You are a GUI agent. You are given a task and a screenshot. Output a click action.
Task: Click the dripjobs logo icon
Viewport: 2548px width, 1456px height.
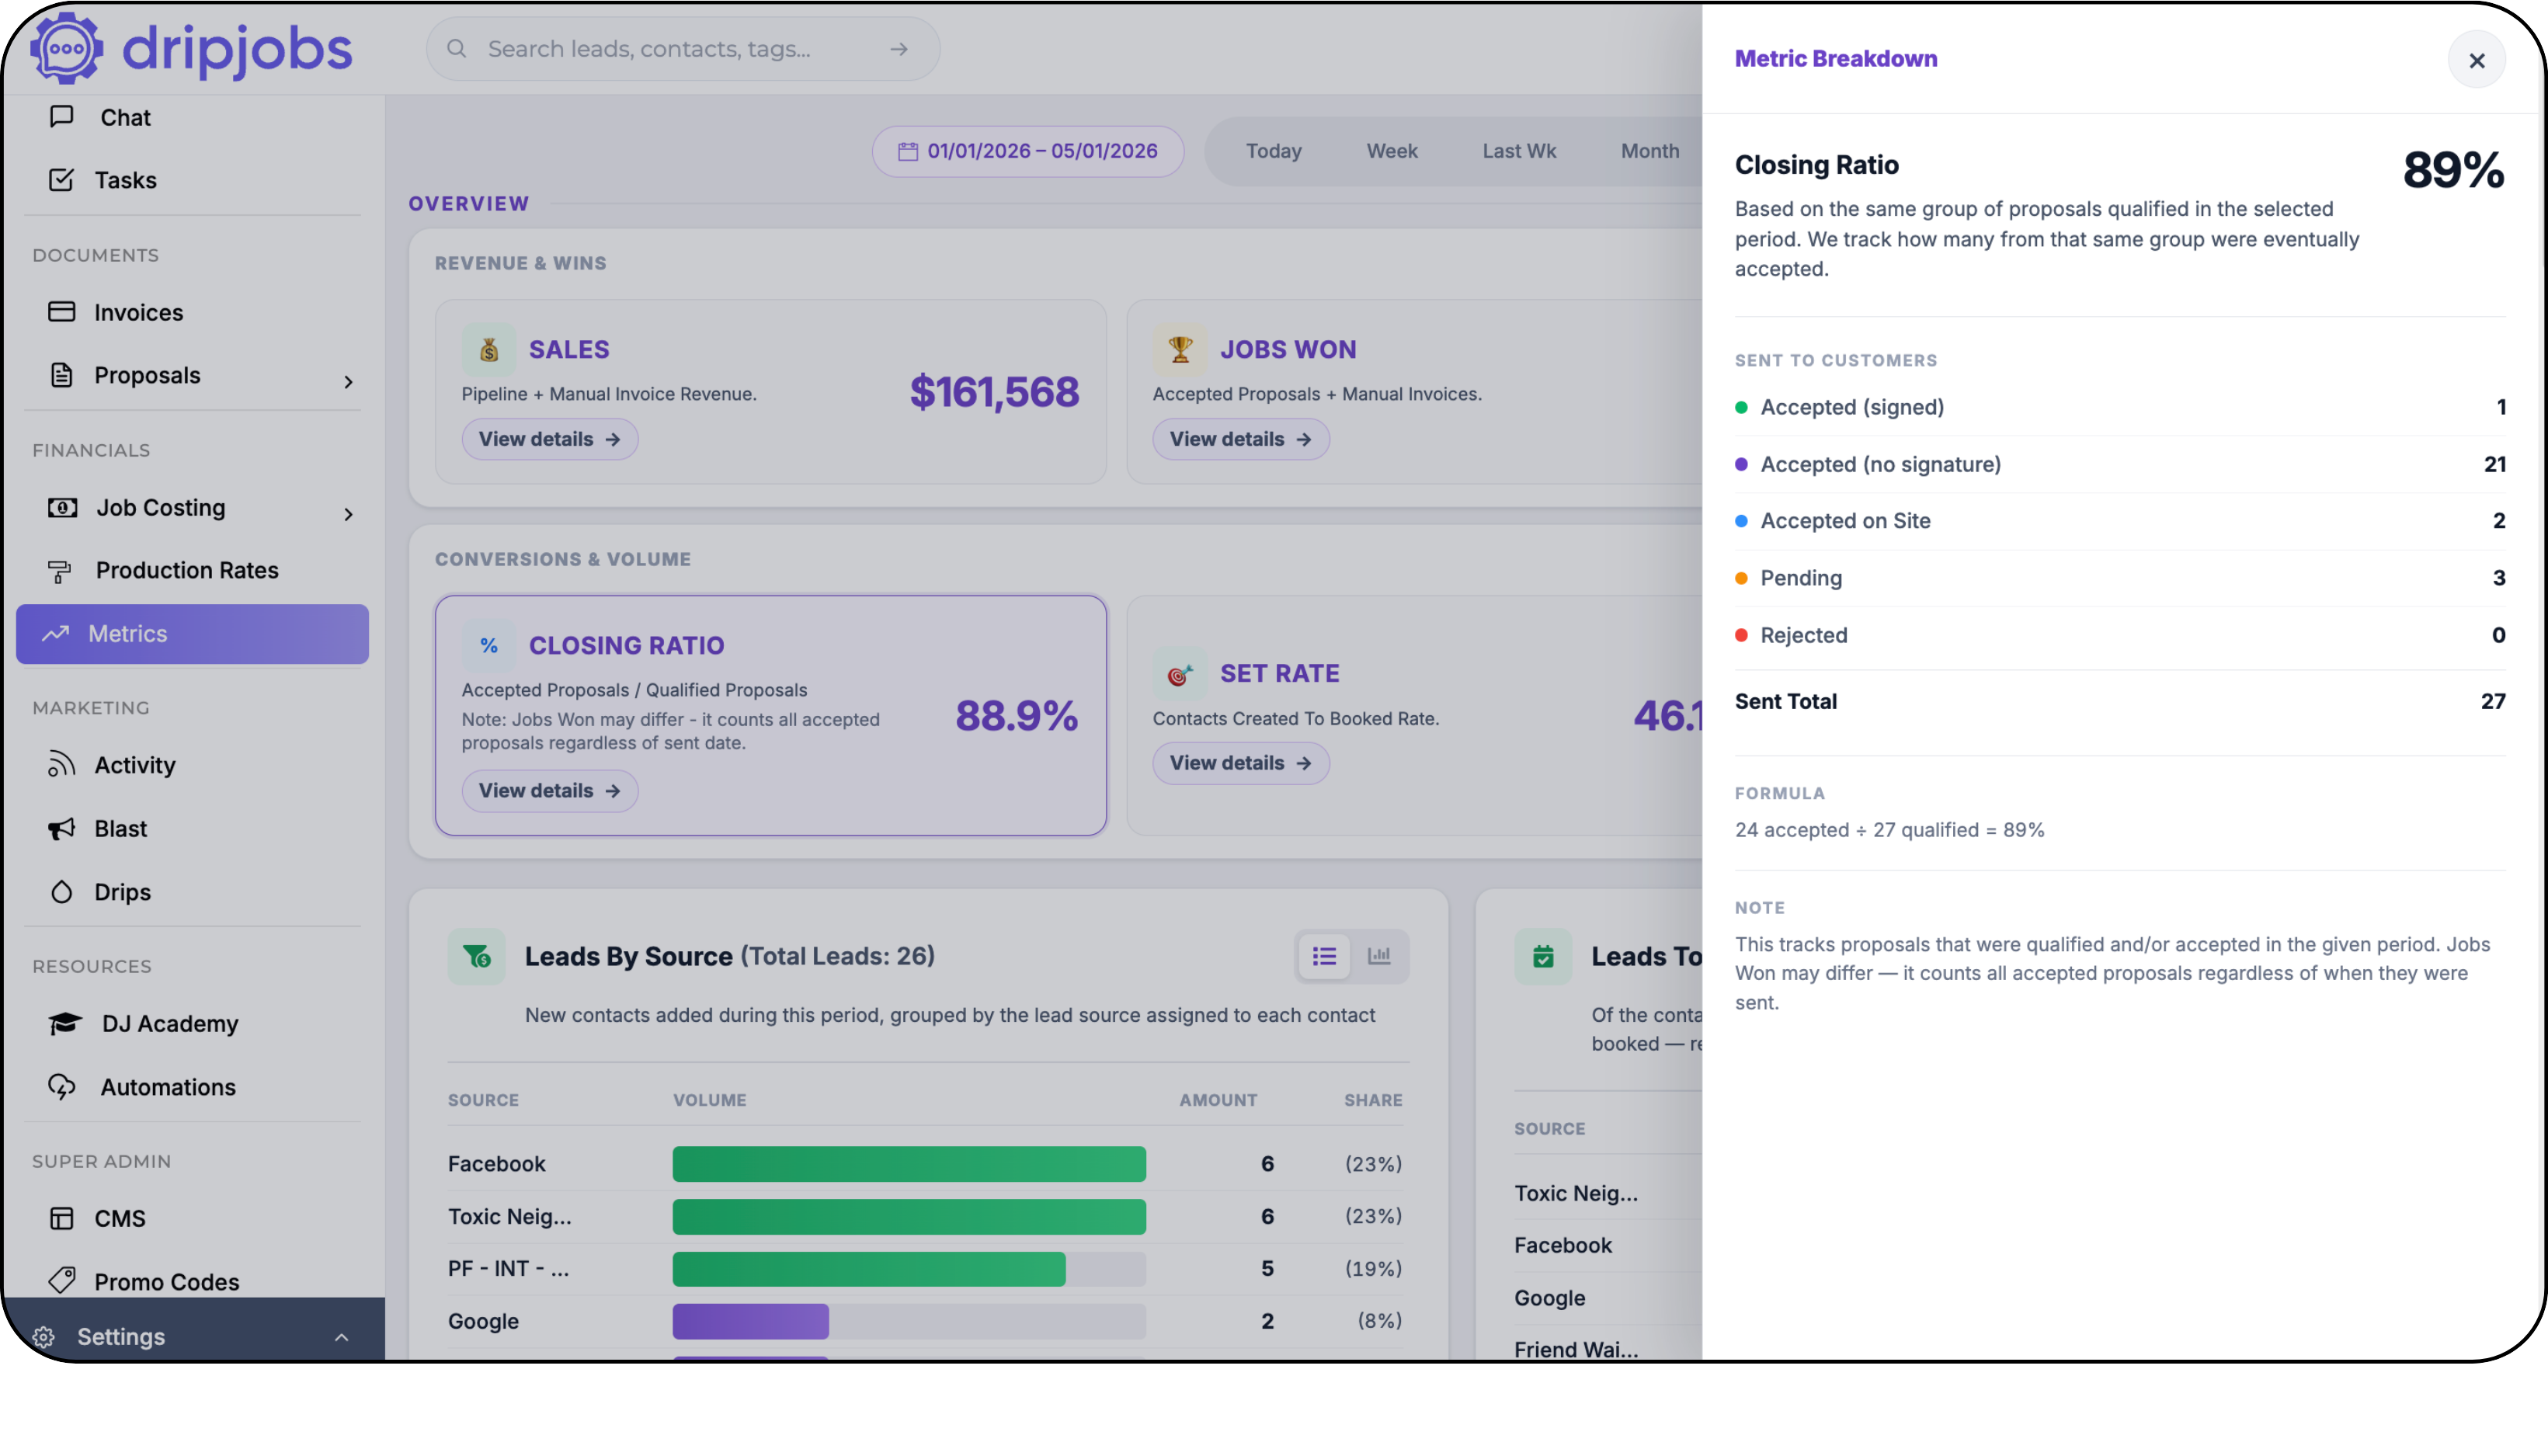coord(66,47)
